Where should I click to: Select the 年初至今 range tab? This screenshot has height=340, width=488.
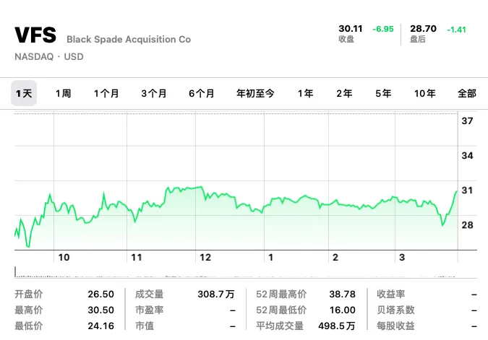[x=255, y=93]
